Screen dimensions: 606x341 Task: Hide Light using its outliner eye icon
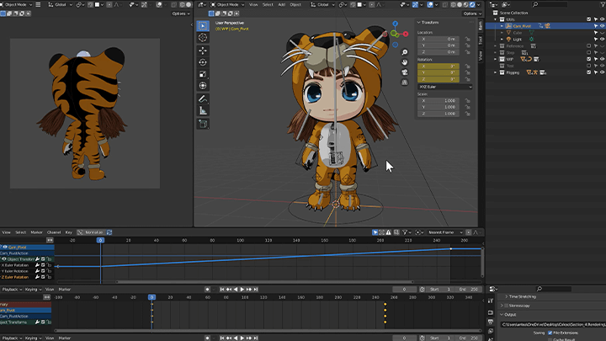602,40
